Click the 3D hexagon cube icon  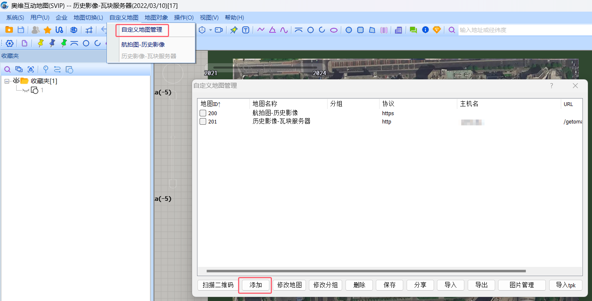(x=202, y=30)
